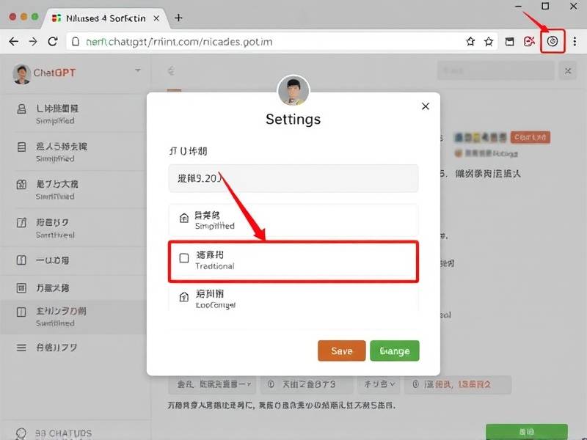Open the first Simplified item in sidebar
Screen dimensions: 587x440
tap(73, 114)
